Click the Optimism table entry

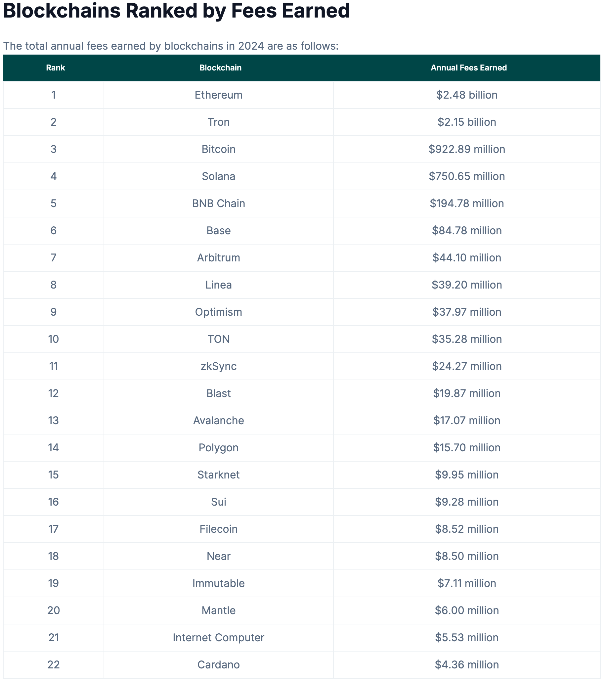click(x=218, y=312)
